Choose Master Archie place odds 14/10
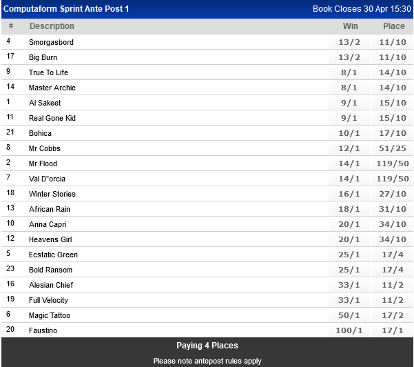Screen dimensions: 414x367 tap(393, 88)
